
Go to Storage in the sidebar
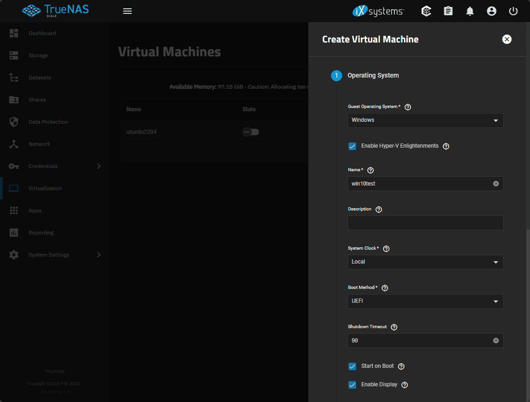coord(38,55)
